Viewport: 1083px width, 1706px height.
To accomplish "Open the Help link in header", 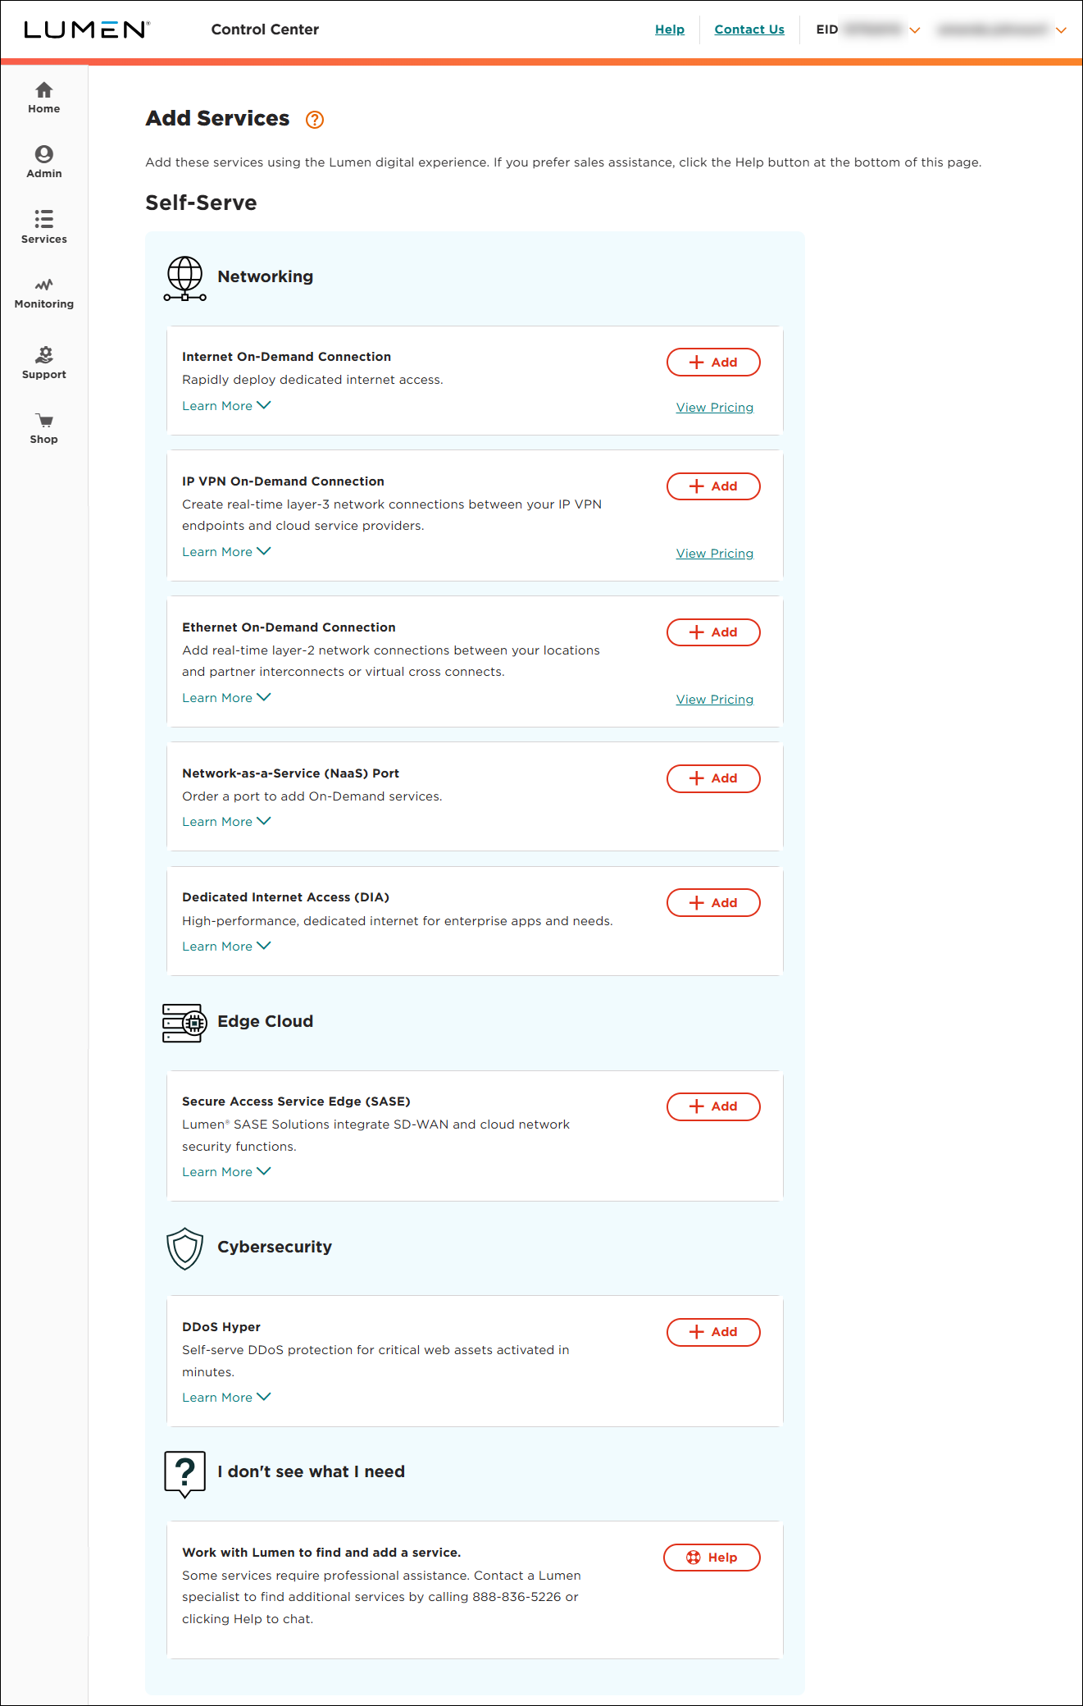I will [x=670, y=30].
